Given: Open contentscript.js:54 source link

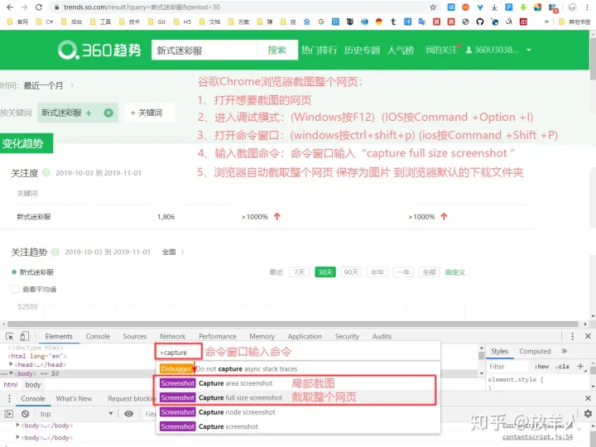Looking at the screenshot, I should tap(537, 437).
